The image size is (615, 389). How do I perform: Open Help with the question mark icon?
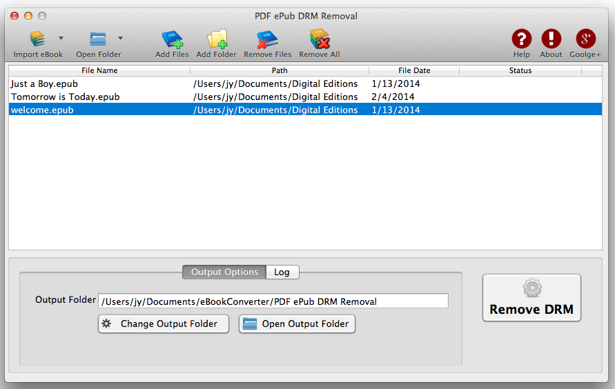click(x=522, y=39)
